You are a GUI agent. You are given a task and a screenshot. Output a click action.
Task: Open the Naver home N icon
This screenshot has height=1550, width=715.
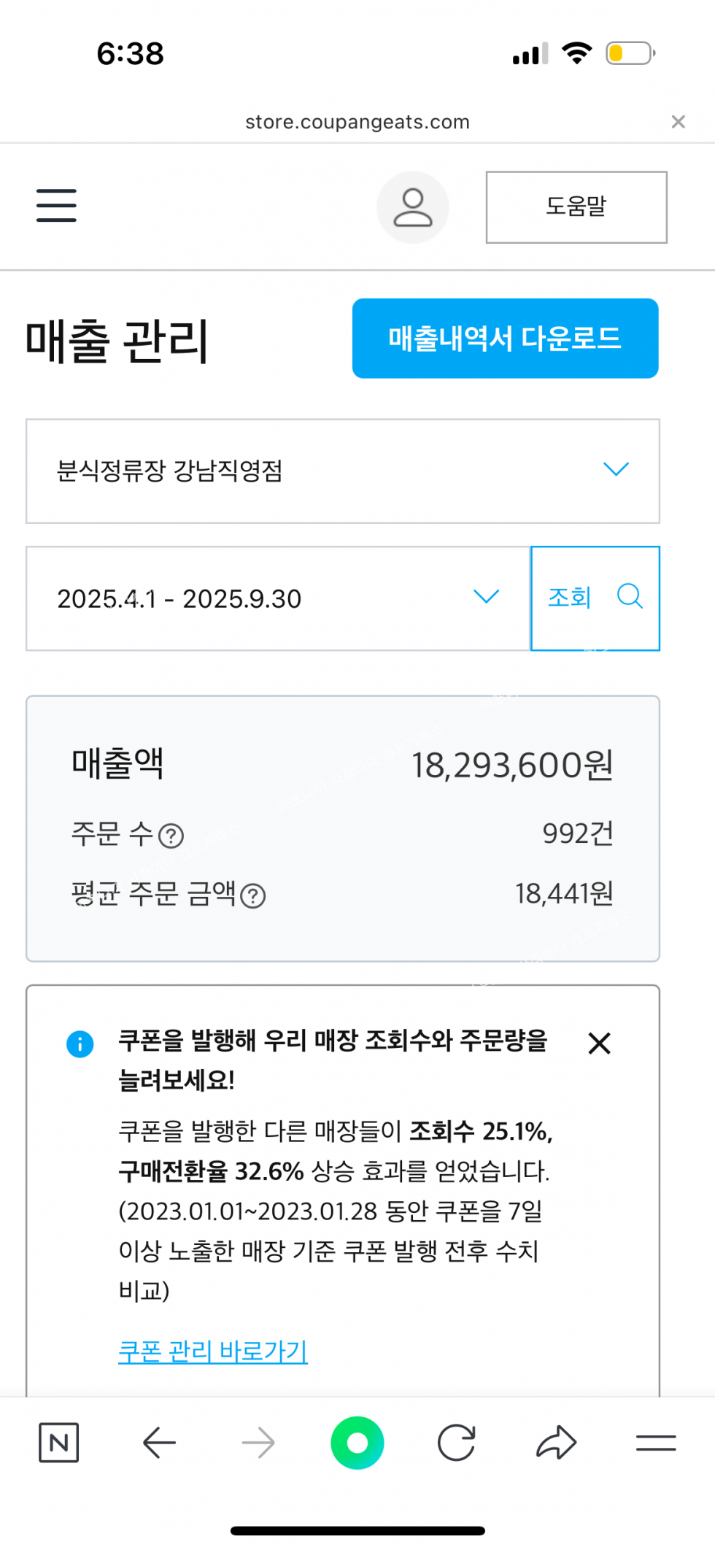[x=58, y=1443]
